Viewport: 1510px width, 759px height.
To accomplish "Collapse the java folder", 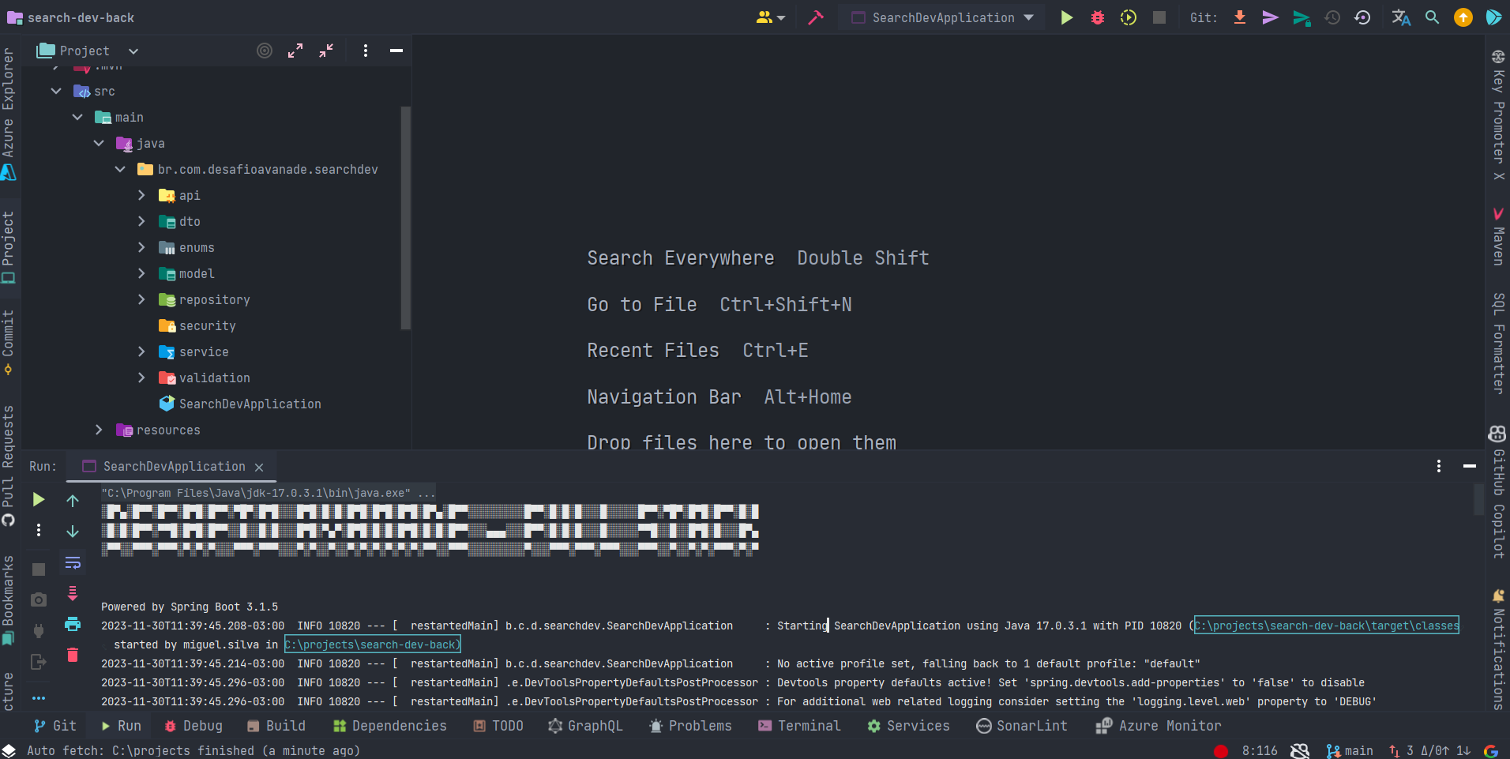I will coord(99,143).
